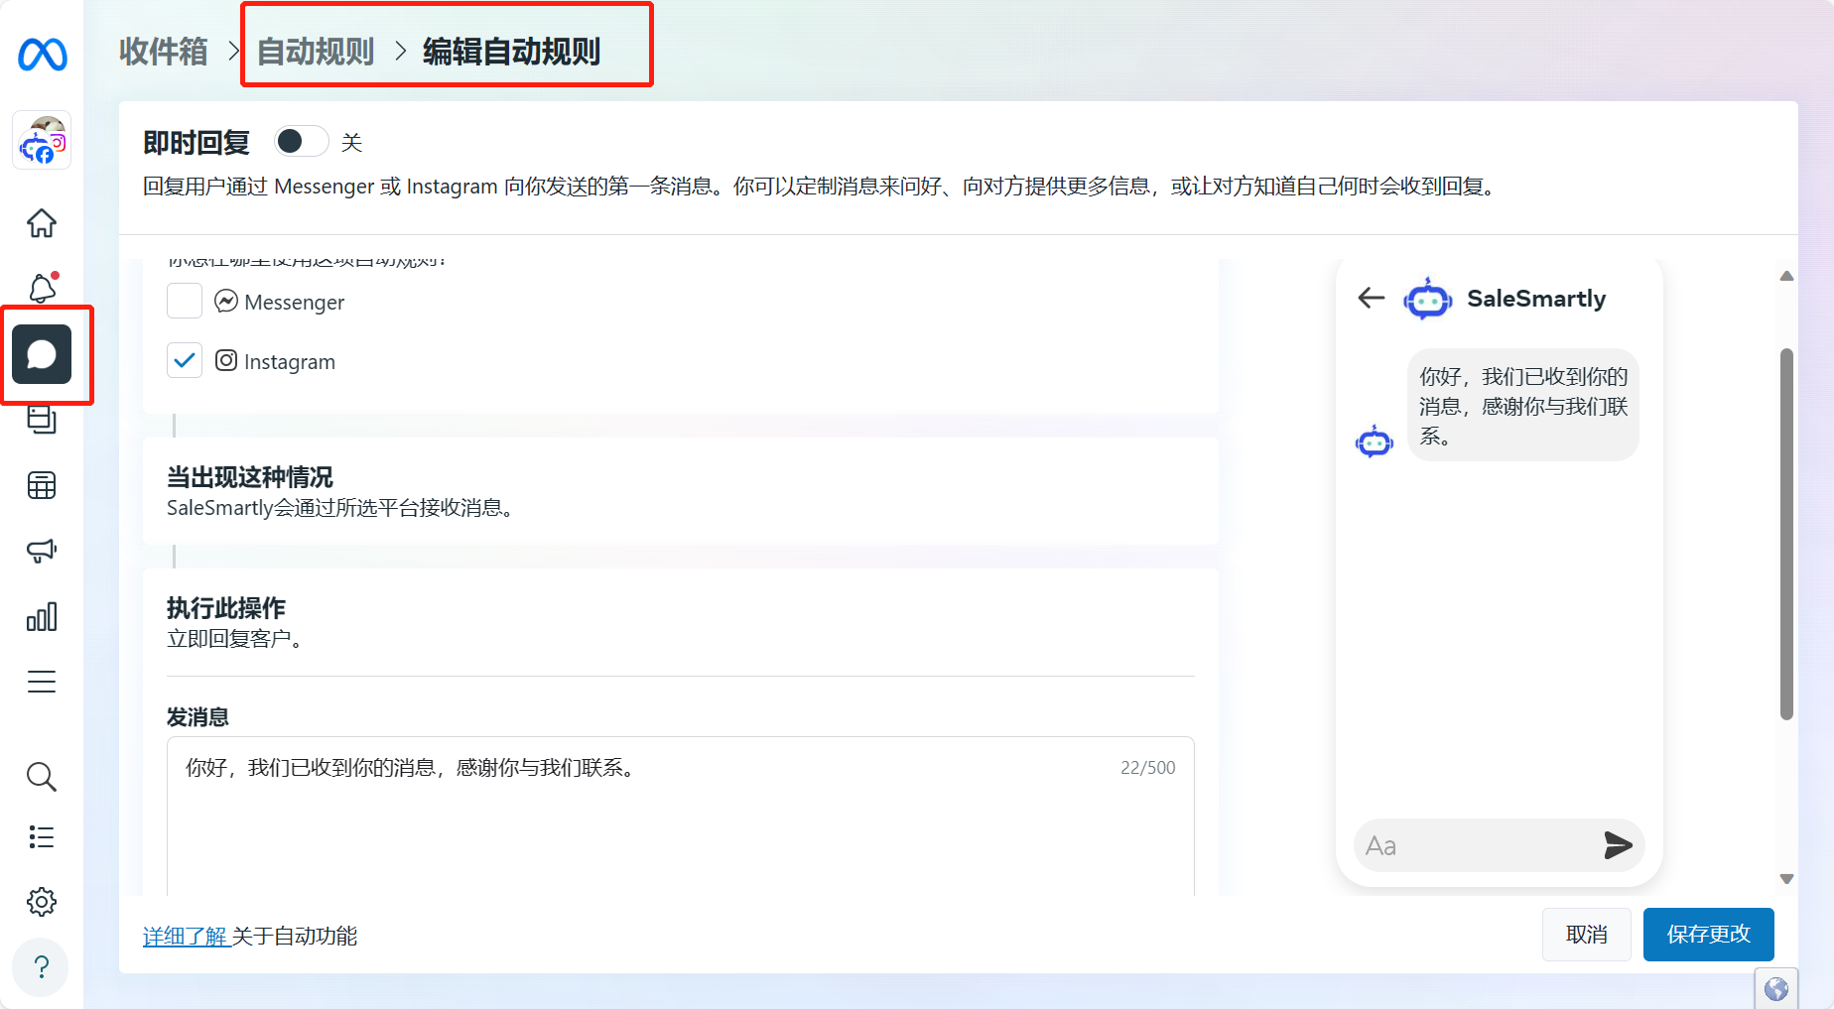Open the language globe selector
Image resolution: width=1834 pixels, height=1009 pixels.
click(x=1776, y=988)
